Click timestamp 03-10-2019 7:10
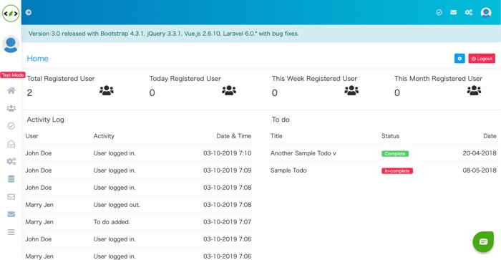501x260 pixels. pos(227,153)
